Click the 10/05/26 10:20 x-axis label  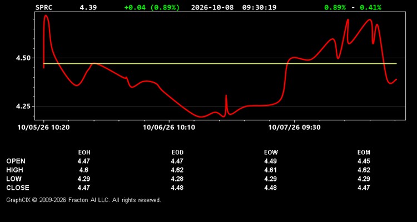tap(43, 127)
